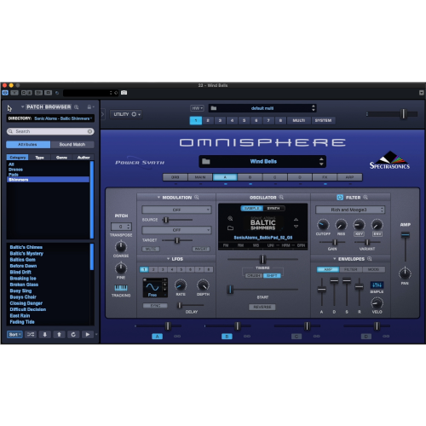Toggle layer B on/off button
Viewport: 426px width, 426px height.
[x=227, y=337]
